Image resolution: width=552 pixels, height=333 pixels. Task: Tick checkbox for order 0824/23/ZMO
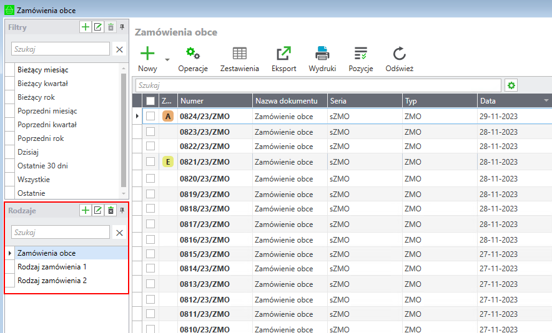tap(150, 116)
